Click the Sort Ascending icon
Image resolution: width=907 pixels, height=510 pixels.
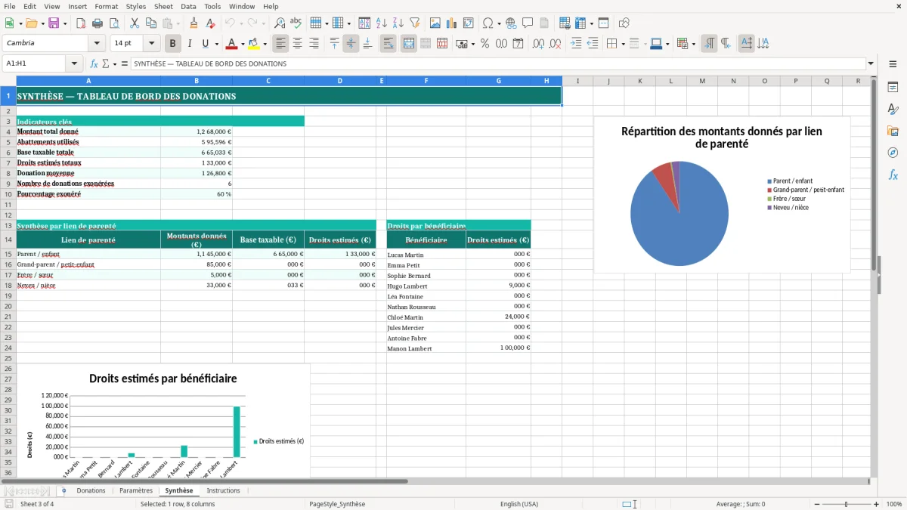(381, 23)
